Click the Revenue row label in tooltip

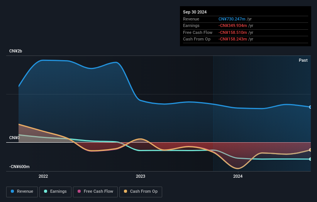pyautogui.click(x=191, y=19)
